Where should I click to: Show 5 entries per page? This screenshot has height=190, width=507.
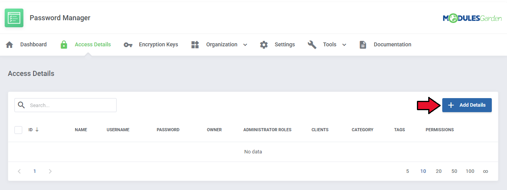[408, 171]
